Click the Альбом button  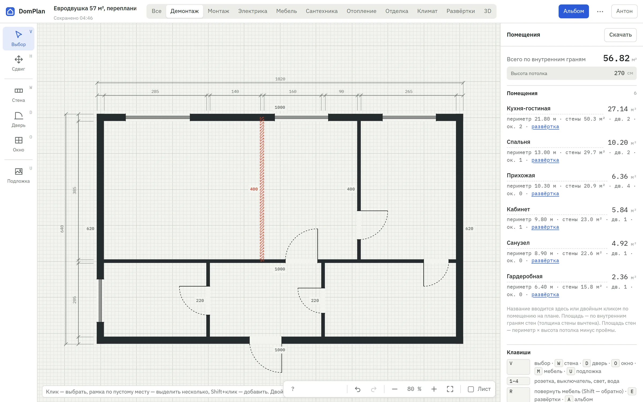pyautogui.click(x=574, y=11)
